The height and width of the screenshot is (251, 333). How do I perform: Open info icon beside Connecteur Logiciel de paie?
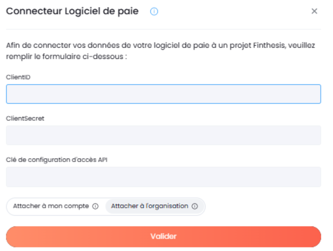coord(154,12)
